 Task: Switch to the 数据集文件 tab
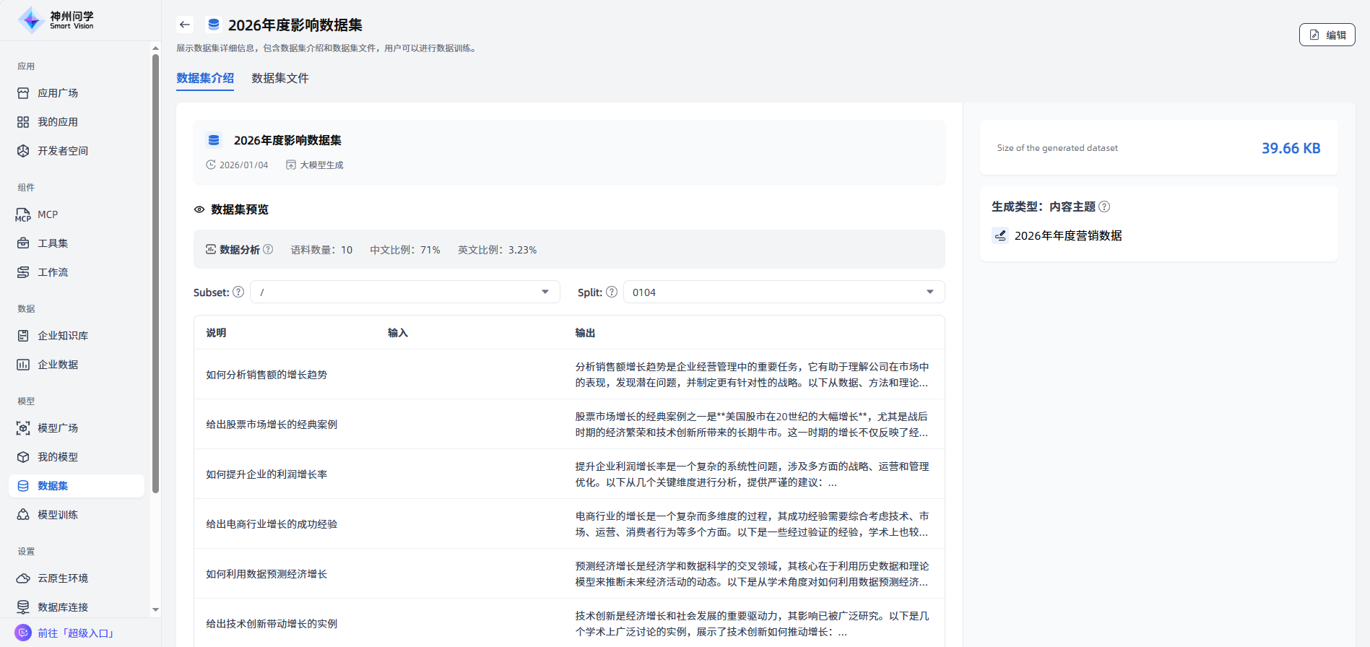[x=279, y=78]
